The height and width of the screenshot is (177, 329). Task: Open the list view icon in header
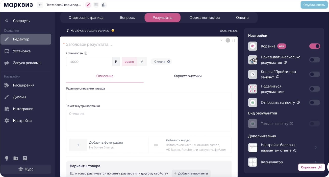96,5
